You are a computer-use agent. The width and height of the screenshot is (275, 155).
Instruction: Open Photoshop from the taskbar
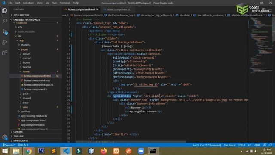coord(41,151)
